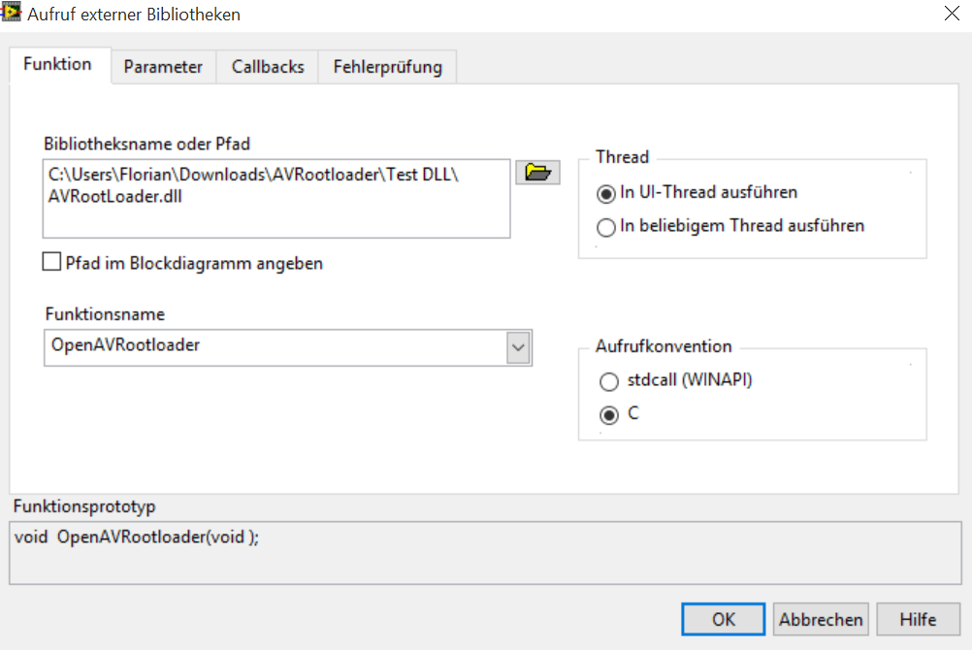This screenshot has height=650, width=972.
Task: Choose the C calling convention
Action: click(609, 415)
